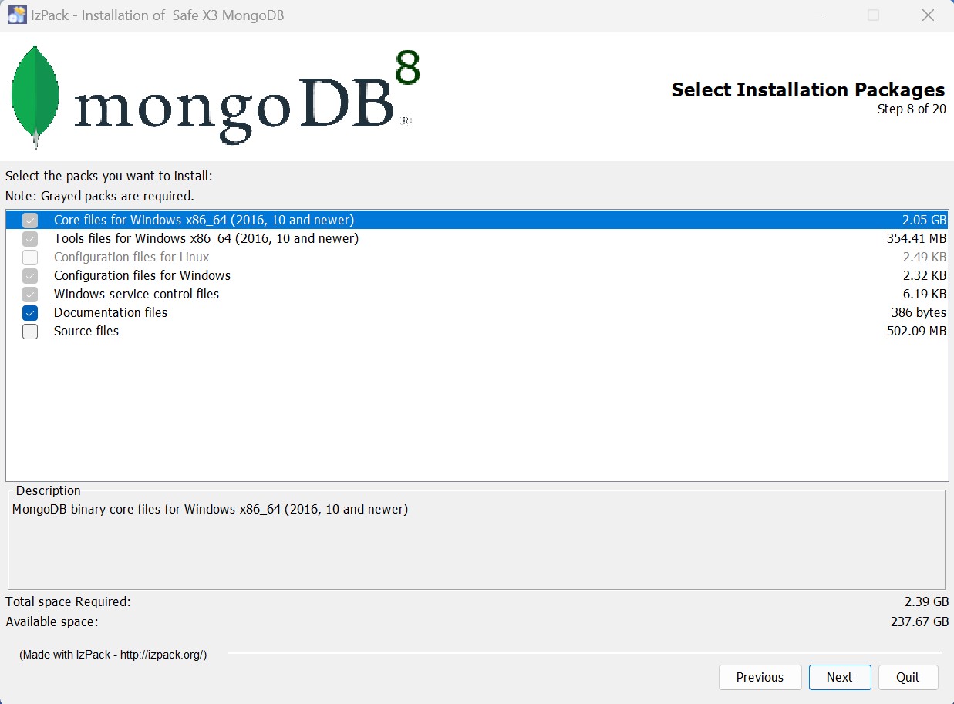Quit the installer
Image resolution: width=954 pixels, height=704 pixels.
(x=908, y=677)
